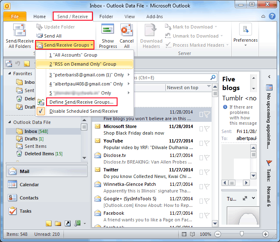Toggle category box for Google+ message

(x=201, y=201)
